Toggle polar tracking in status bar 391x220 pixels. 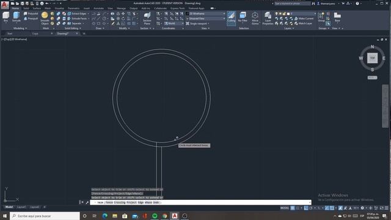tap(311, 208)
